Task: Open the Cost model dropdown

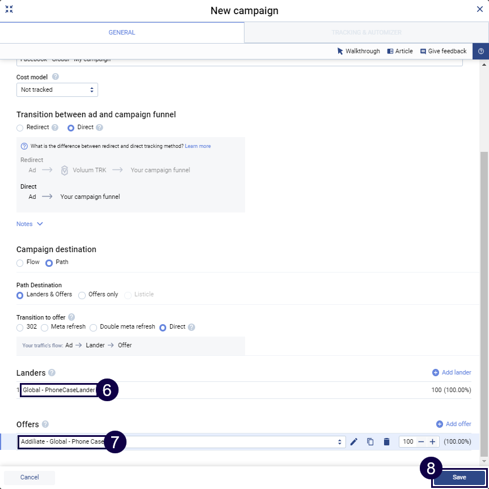Action: tap(57, 90)
